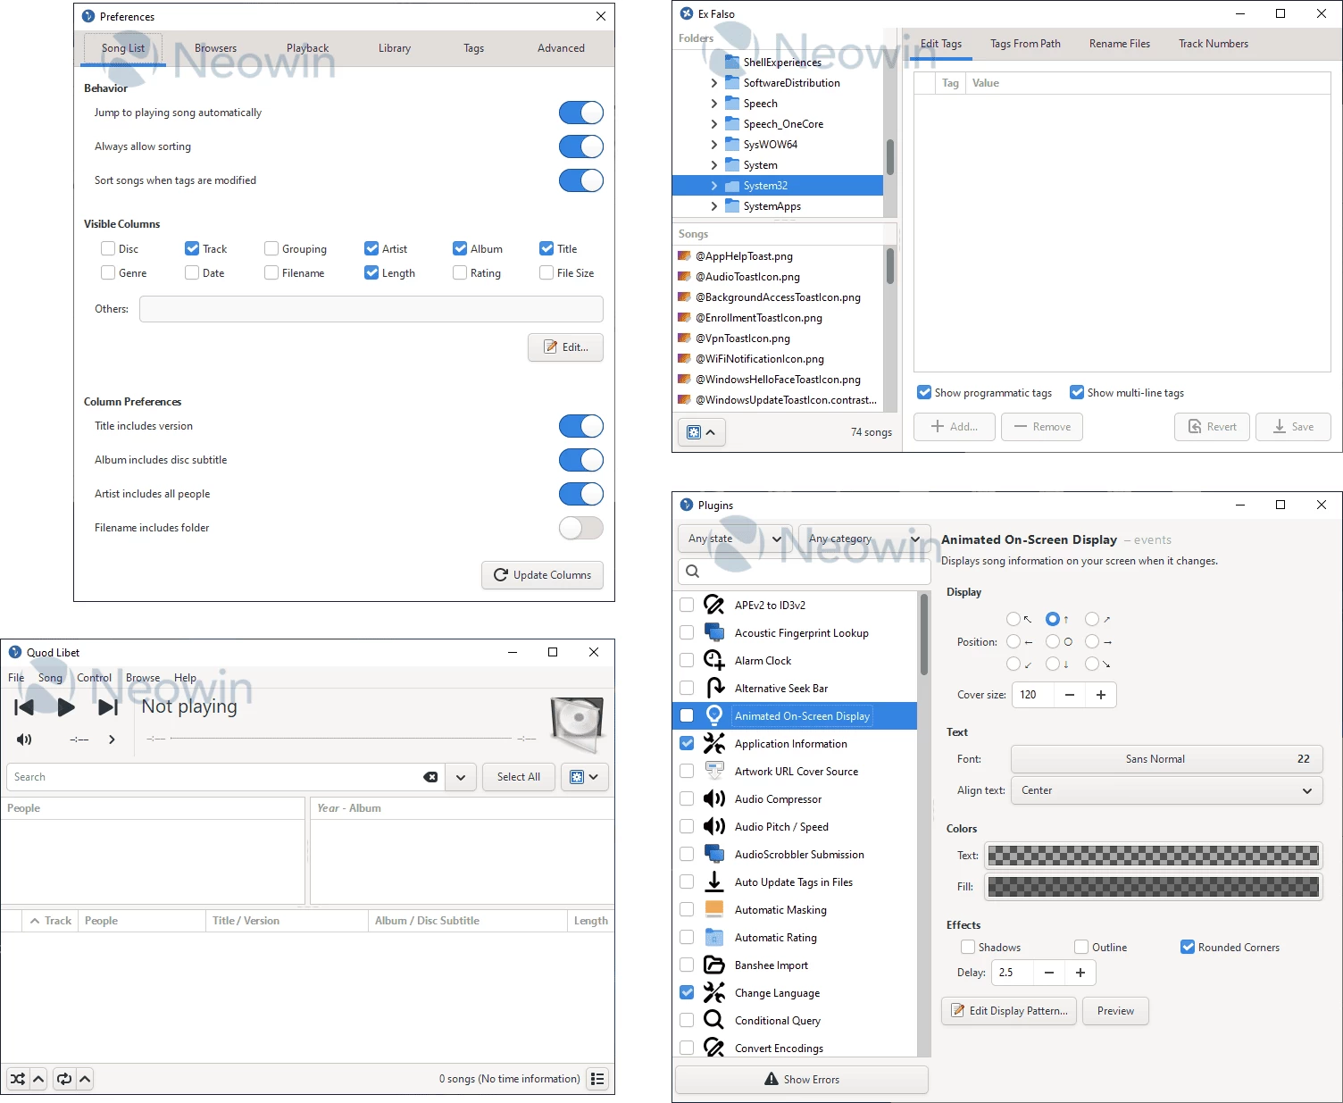Enable Filename includes folder switch
This screenshot has height=1103, width=1343.
pos(581,528)
